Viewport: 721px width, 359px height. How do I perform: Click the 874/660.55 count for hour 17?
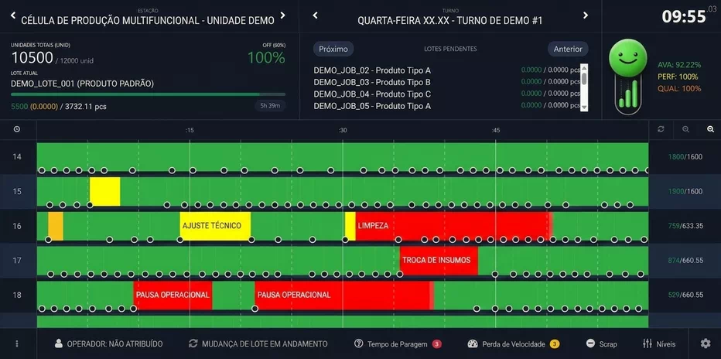[x=685, y=260]
